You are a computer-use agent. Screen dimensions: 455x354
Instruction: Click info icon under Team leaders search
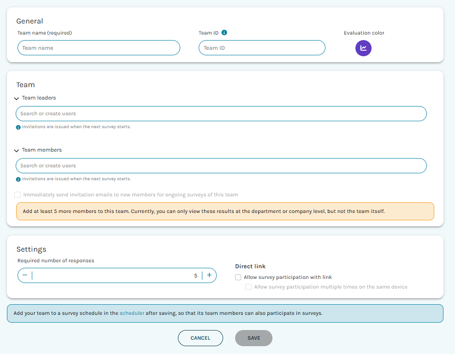18,127
